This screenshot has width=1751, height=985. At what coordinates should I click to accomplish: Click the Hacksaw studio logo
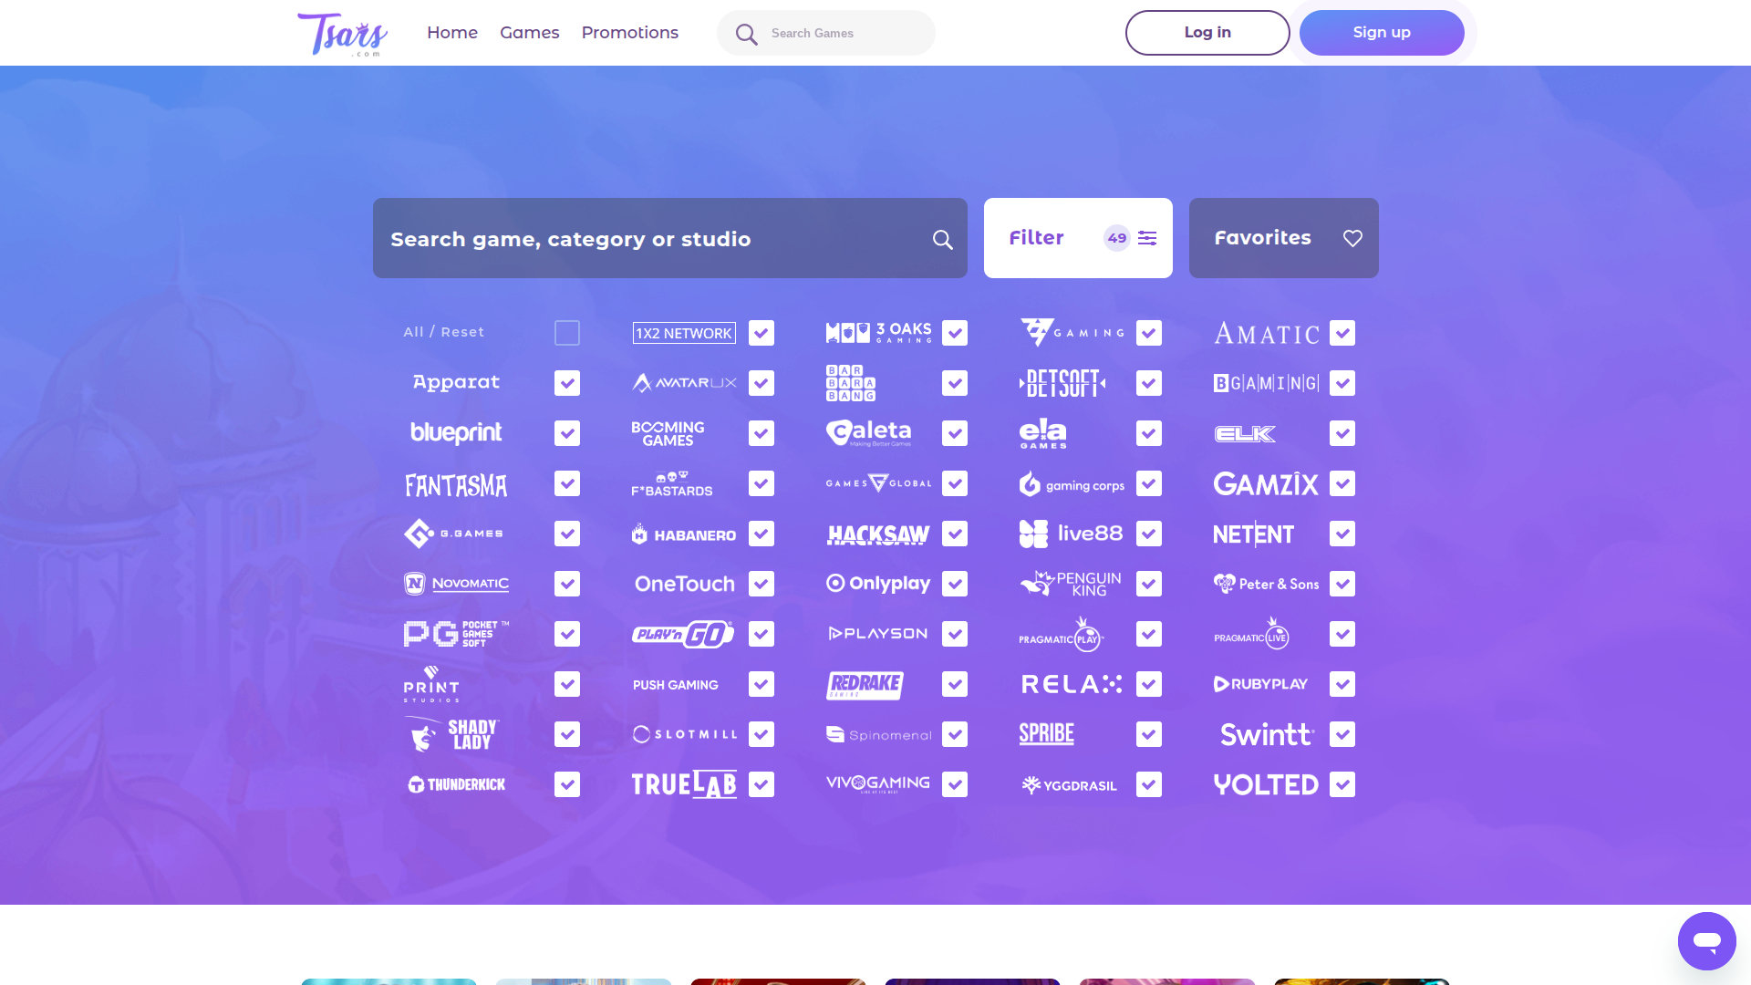click(x=878, y=534)
